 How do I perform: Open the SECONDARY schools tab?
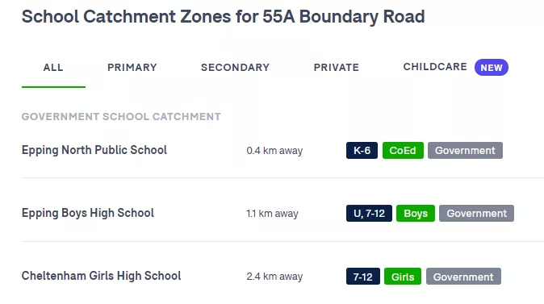(x=235, y=67)
